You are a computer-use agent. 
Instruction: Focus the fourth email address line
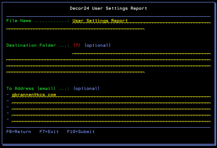(x=111, y=113)
